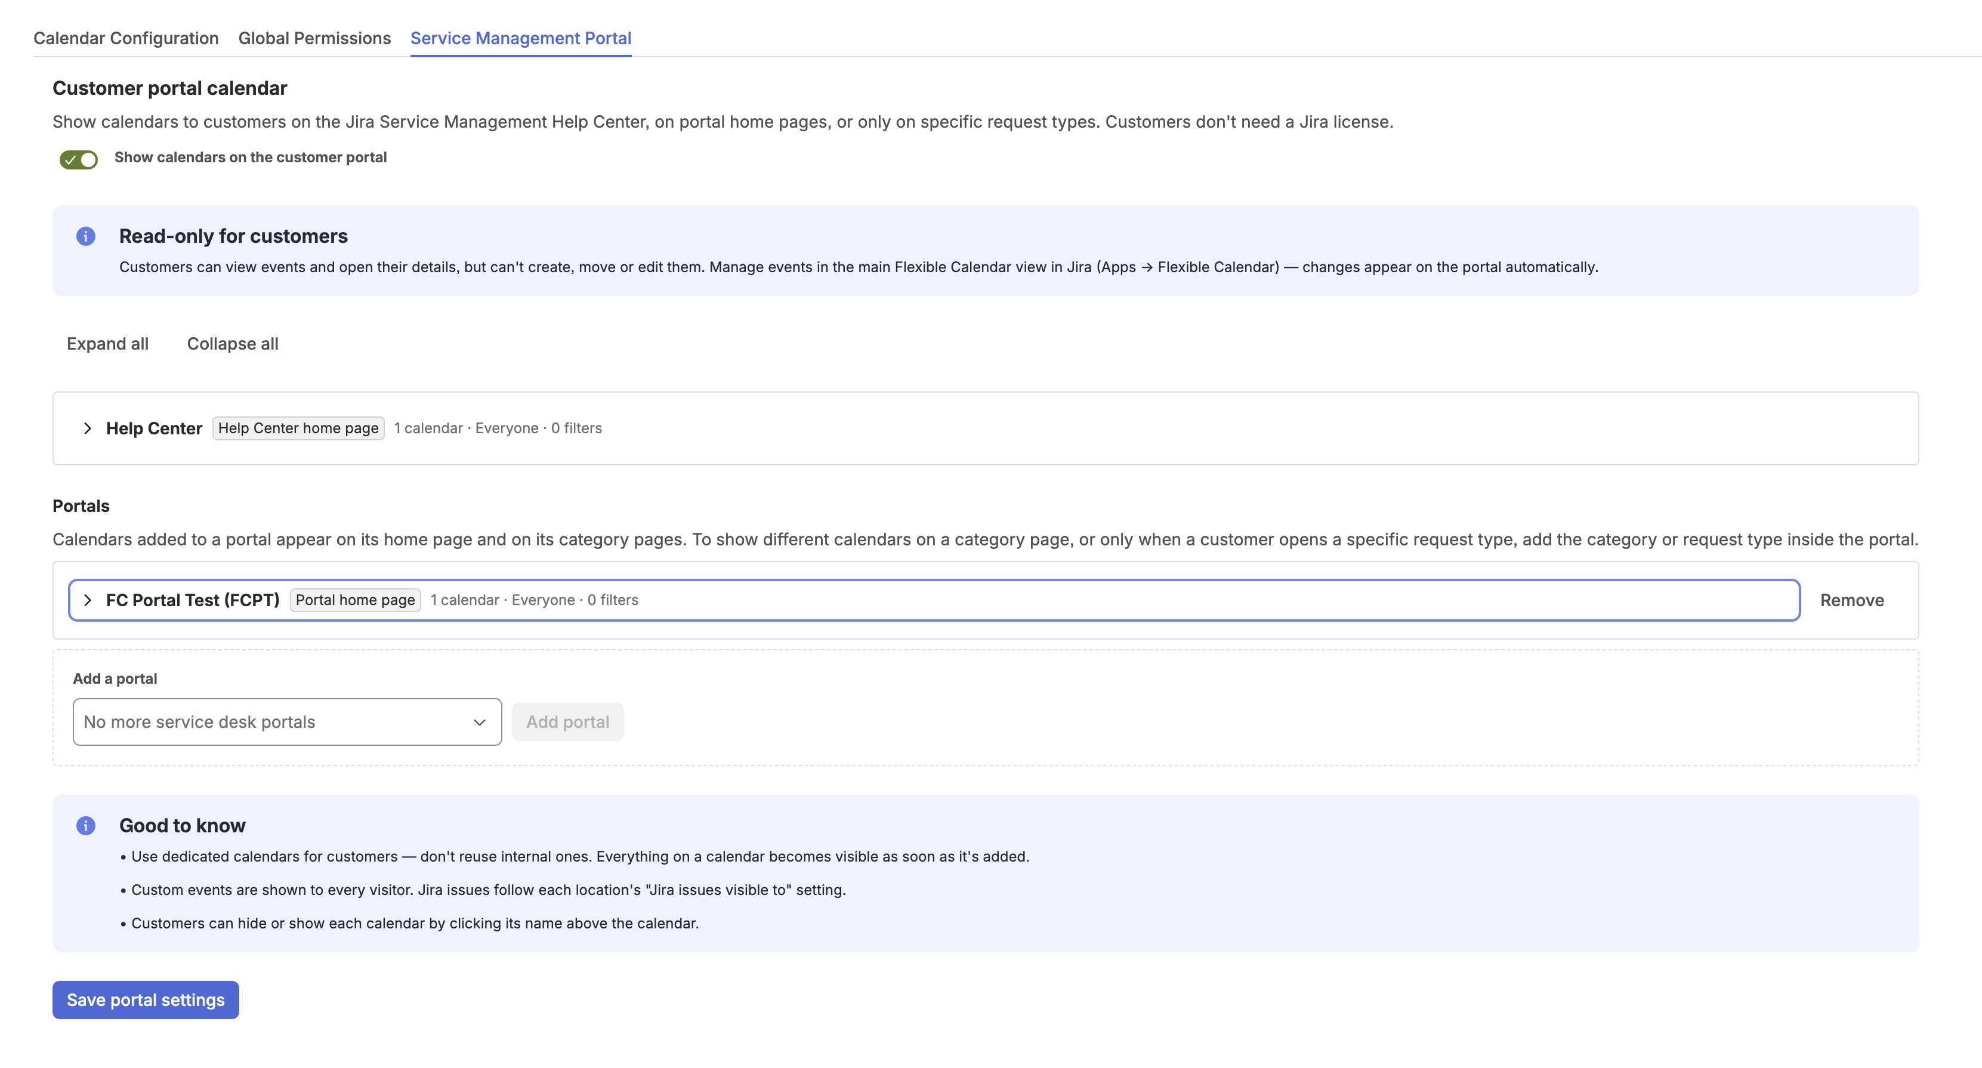Click the FC Portal Test summary '1 calendar · Everyone · 0 filters'
This screenshot has height=1068, width=1982.
[x=534, y=600]
